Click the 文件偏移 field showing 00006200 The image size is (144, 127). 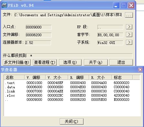tap(38, 35)
